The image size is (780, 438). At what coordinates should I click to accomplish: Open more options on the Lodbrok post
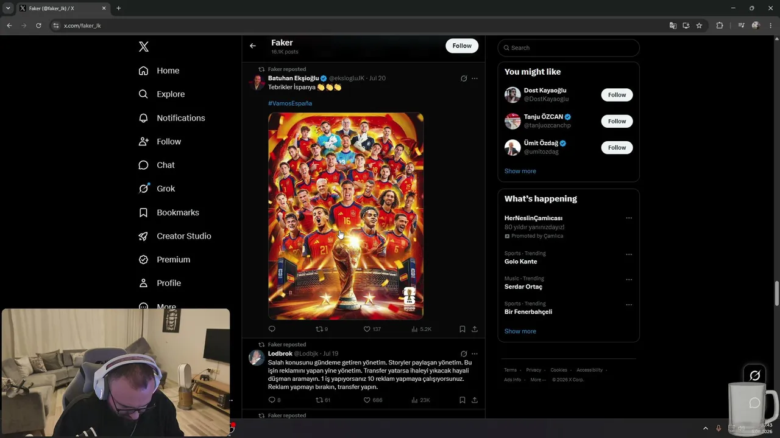point(475,354)
